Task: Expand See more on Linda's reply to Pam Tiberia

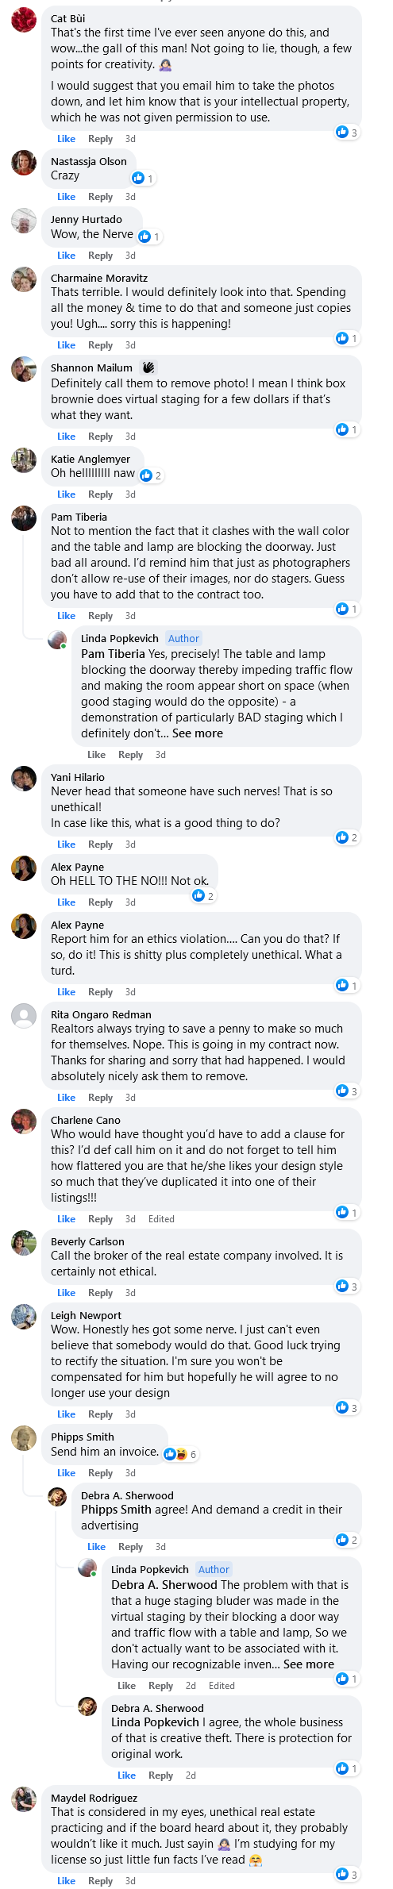Action: click(x=198, y=733)
